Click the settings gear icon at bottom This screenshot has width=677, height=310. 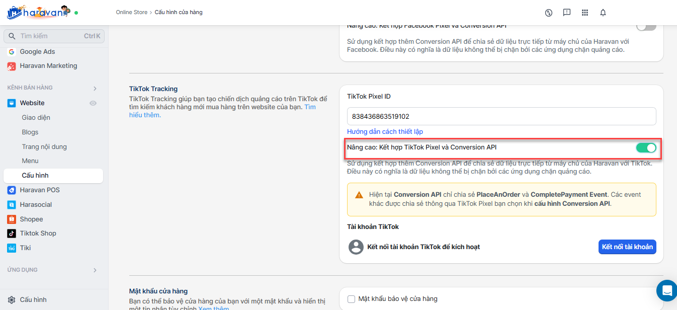coord(12,300)
